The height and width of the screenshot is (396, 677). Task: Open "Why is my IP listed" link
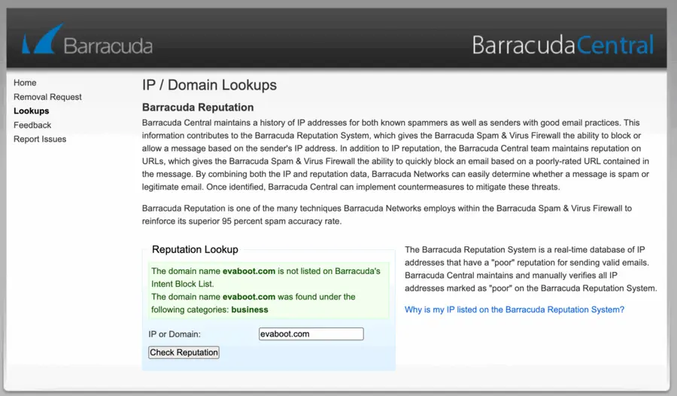click(515, 309)
